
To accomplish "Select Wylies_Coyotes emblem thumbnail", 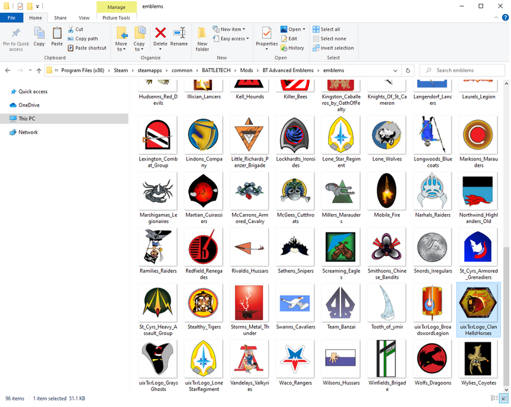I will tap(478, 360).
